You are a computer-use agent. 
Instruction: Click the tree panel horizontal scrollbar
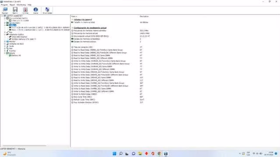[24, 146]
